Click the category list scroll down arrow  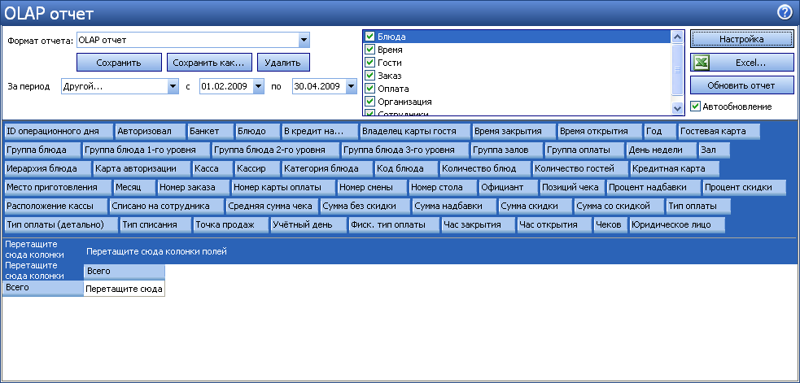[x=678, y=109]
